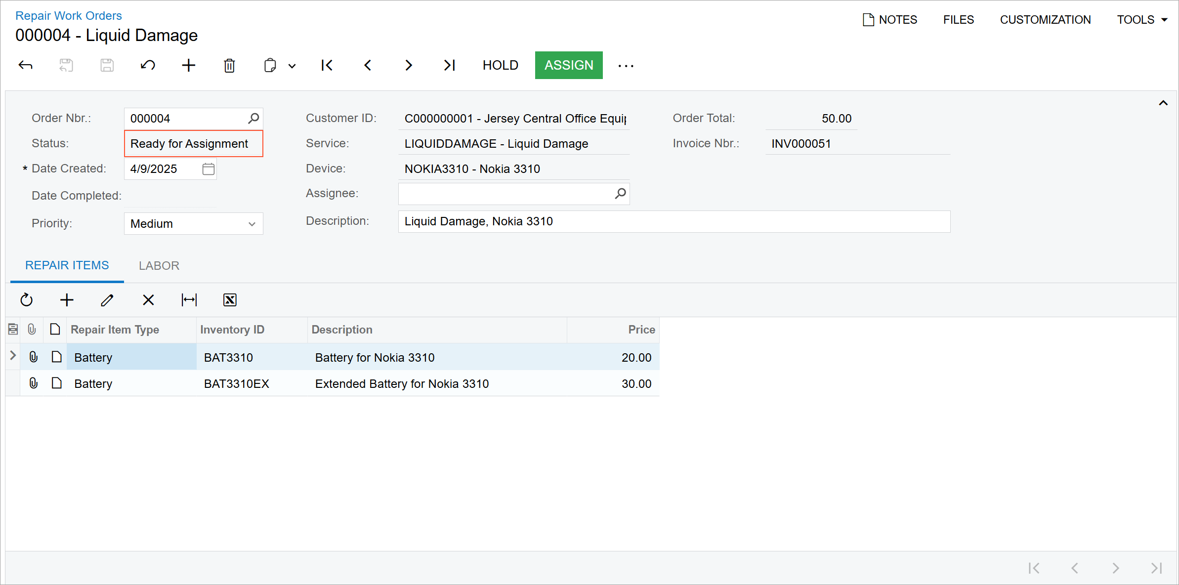Viewport: 1179px width, 585px height.
Task: Edit row with pencil icon
Action: (107, 300)
